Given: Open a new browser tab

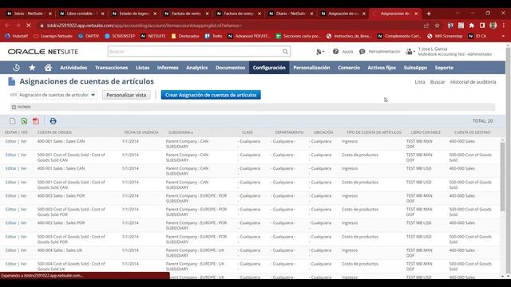Looking at the screenshot, I should coord(429,14).
